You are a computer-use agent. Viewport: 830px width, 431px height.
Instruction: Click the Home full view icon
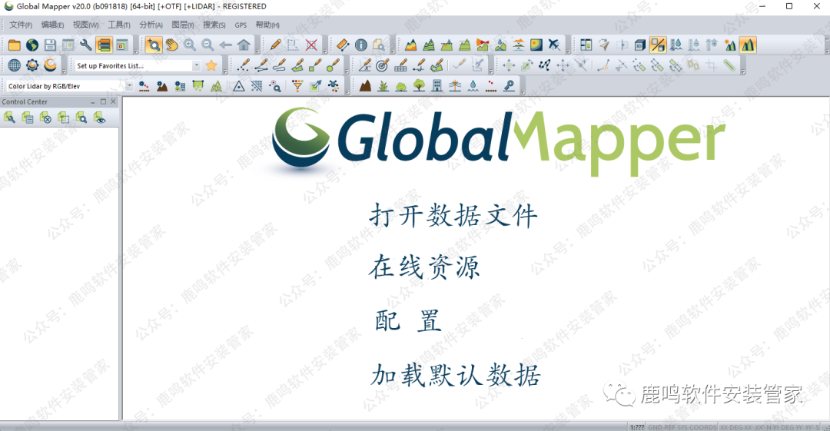coord(244,45)
